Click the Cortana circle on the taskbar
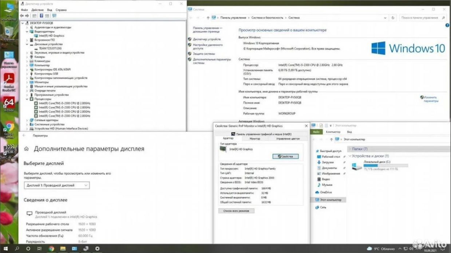451x253 pixels. coord(28,249)
